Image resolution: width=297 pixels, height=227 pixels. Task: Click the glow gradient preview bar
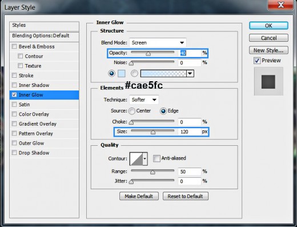click(x=163, y=73)
